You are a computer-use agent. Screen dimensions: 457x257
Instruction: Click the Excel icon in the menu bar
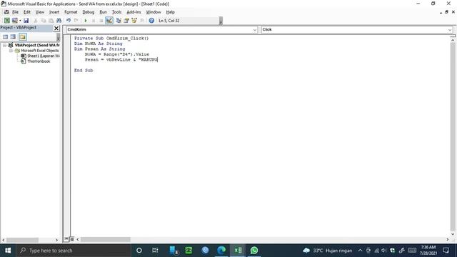[x=6, y=12]
